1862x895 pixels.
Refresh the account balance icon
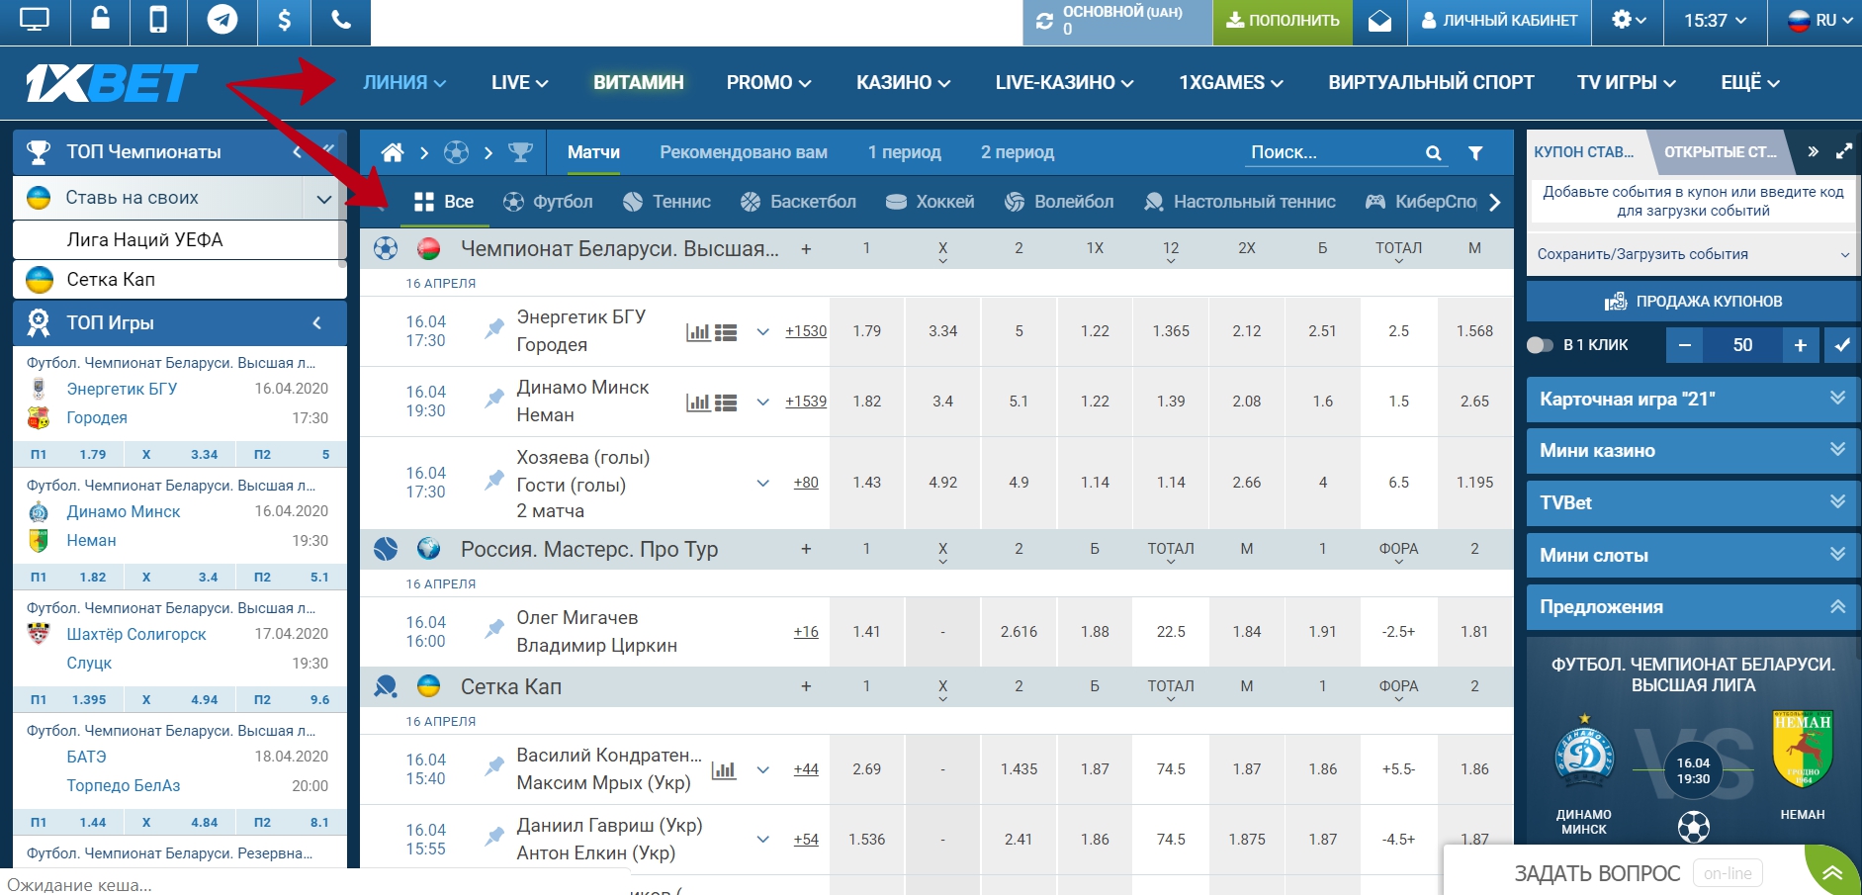[1044, 21]
